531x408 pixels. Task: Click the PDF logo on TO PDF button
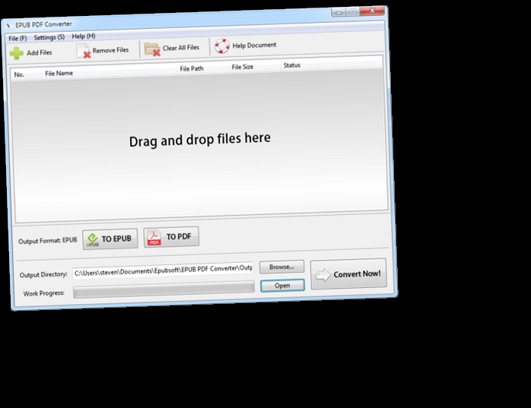click(154, 238)
